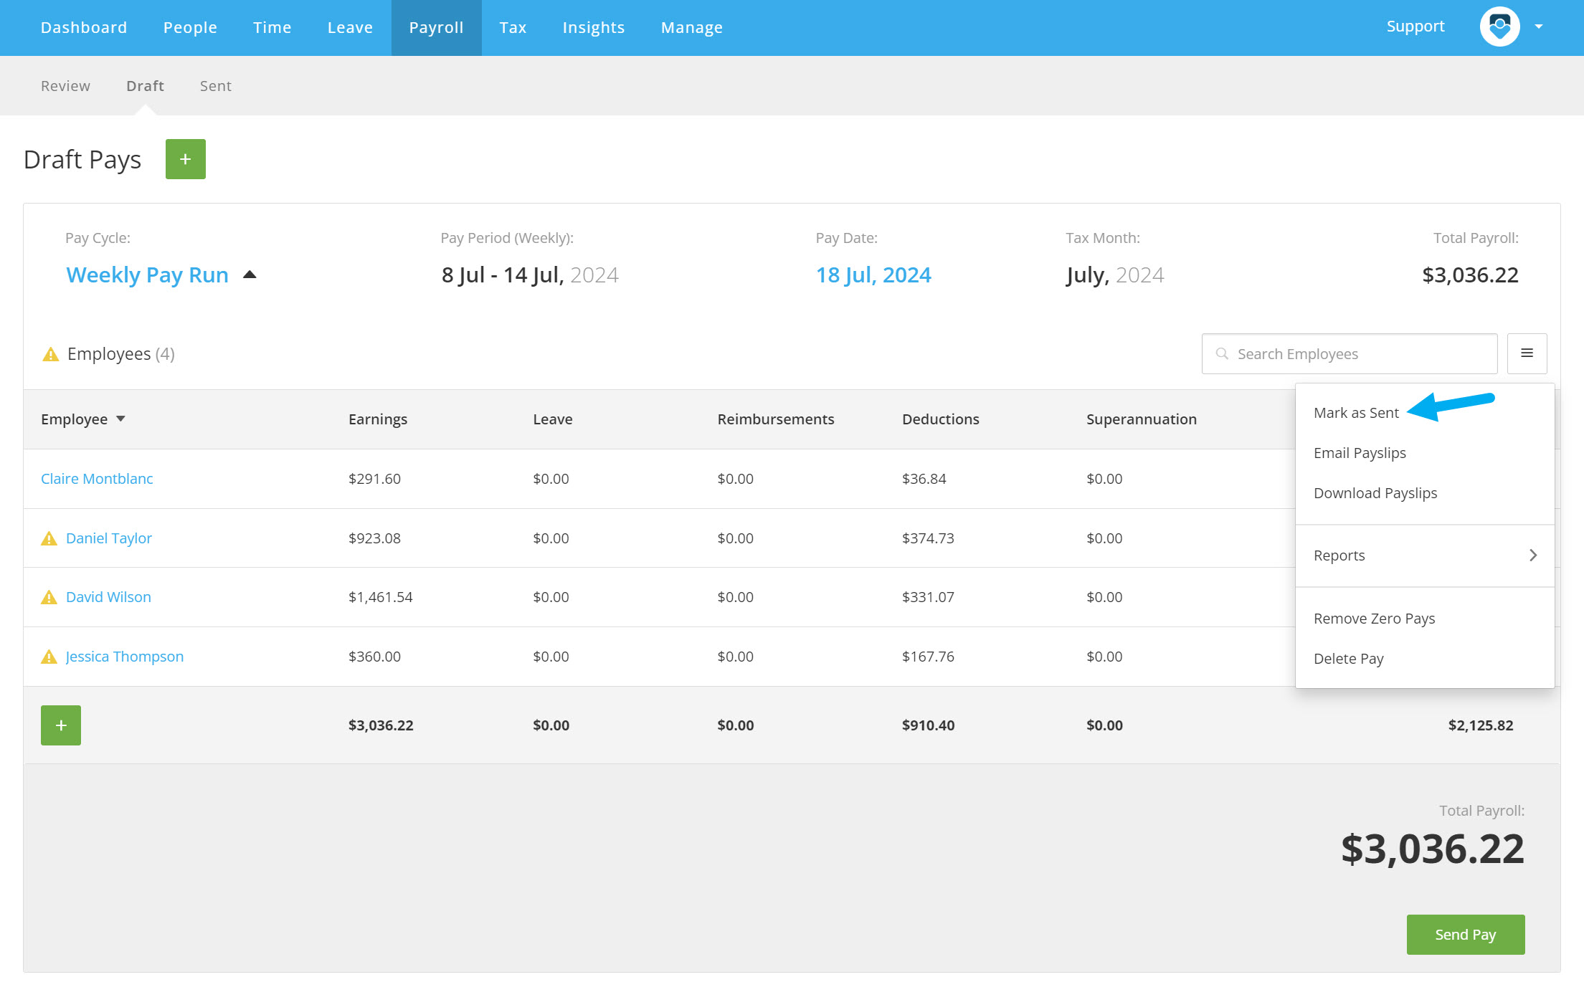This screenshot has width=1584, height=982.
Task: Click the $2,125.82 net total
Action: tap(1481, 725)
